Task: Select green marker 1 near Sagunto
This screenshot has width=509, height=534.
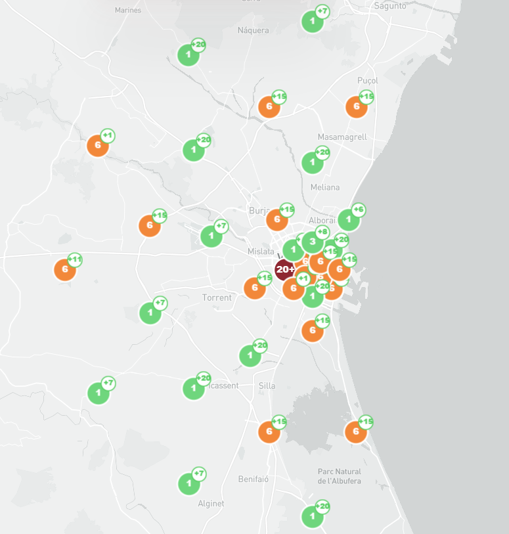Action: click(x=312, y=21)
